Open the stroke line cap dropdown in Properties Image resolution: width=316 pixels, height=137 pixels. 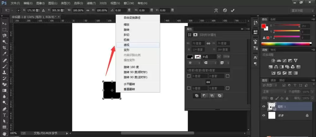(210, 63)
